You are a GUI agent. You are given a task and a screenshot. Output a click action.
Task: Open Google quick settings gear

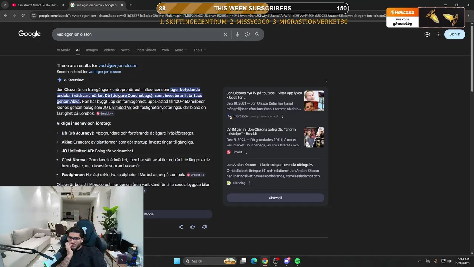pos(427,34)
